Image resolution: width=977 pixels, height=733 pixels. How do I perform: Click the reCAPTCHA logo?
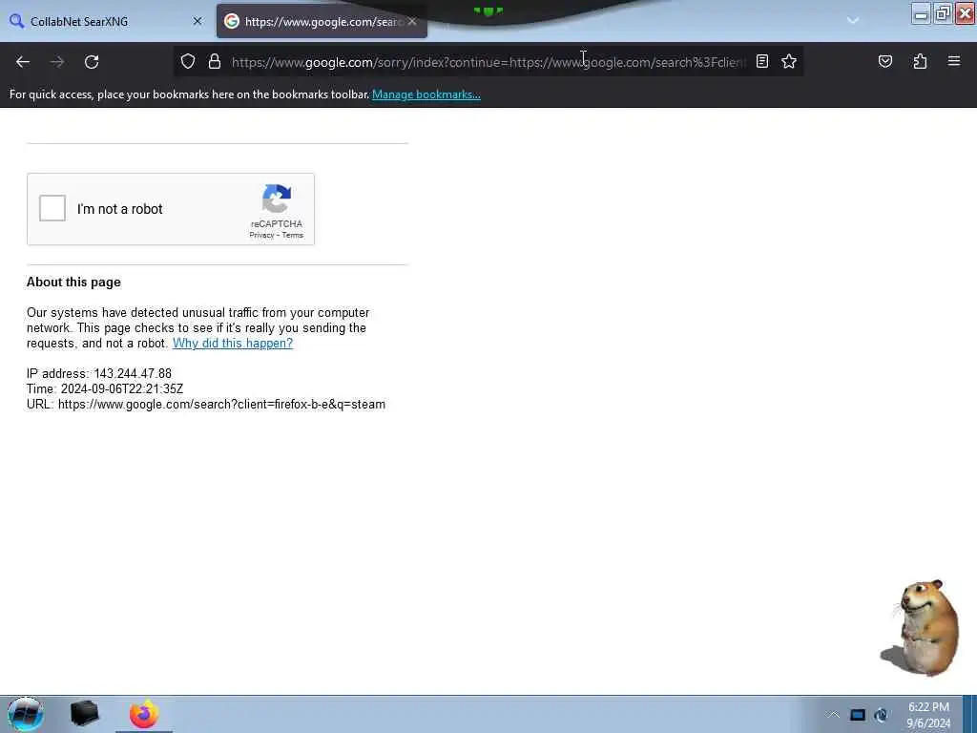(x=277, y=199)
